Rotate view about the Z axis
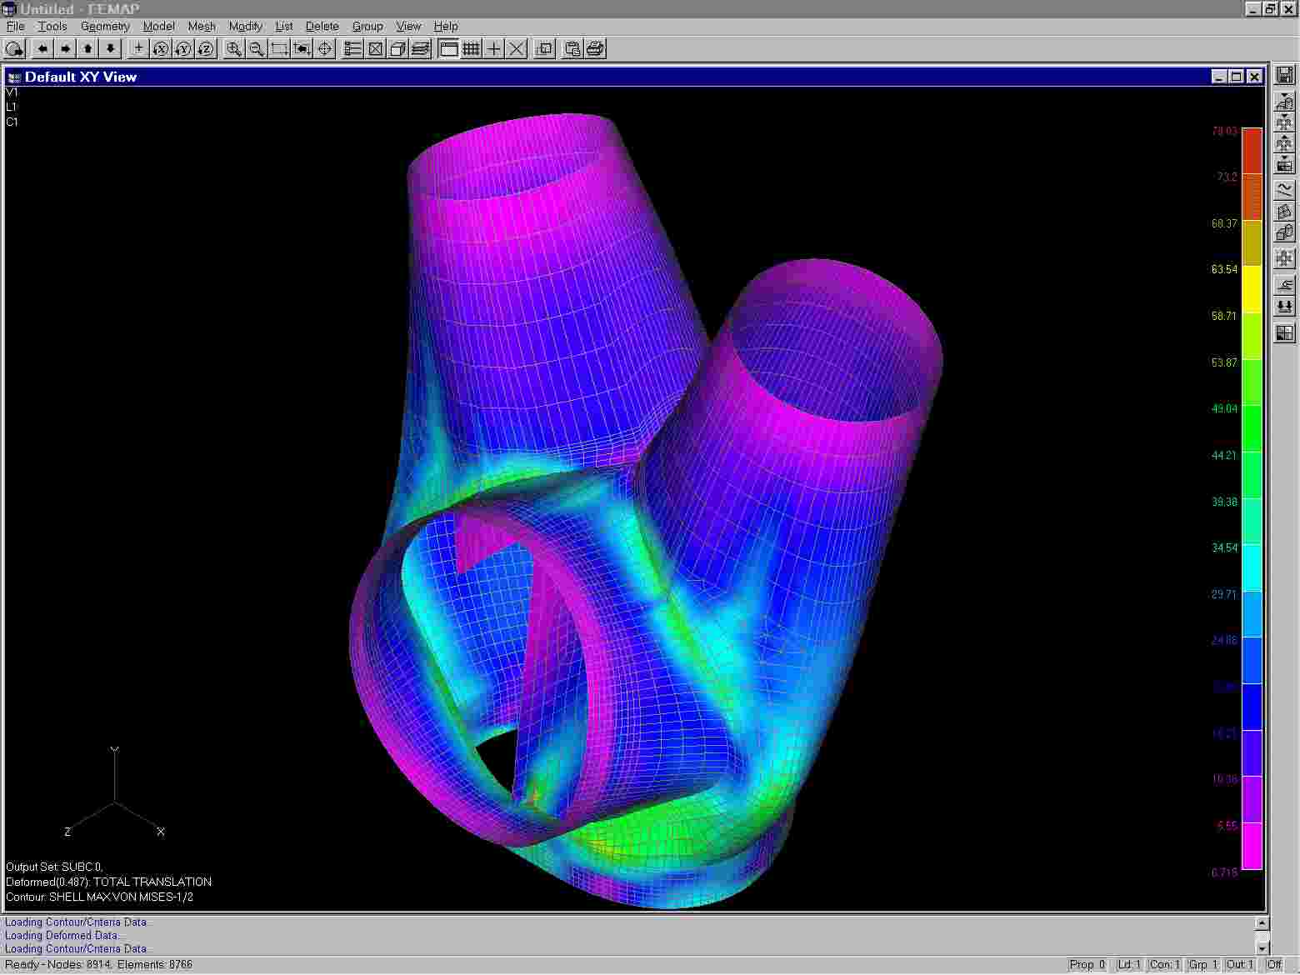This screenshot has width=1300, height=975. tap(206, 48)
